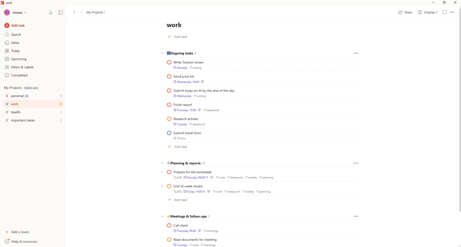Select the work project
This screenshot has height=247, width=461.
(x=33, y=104)
